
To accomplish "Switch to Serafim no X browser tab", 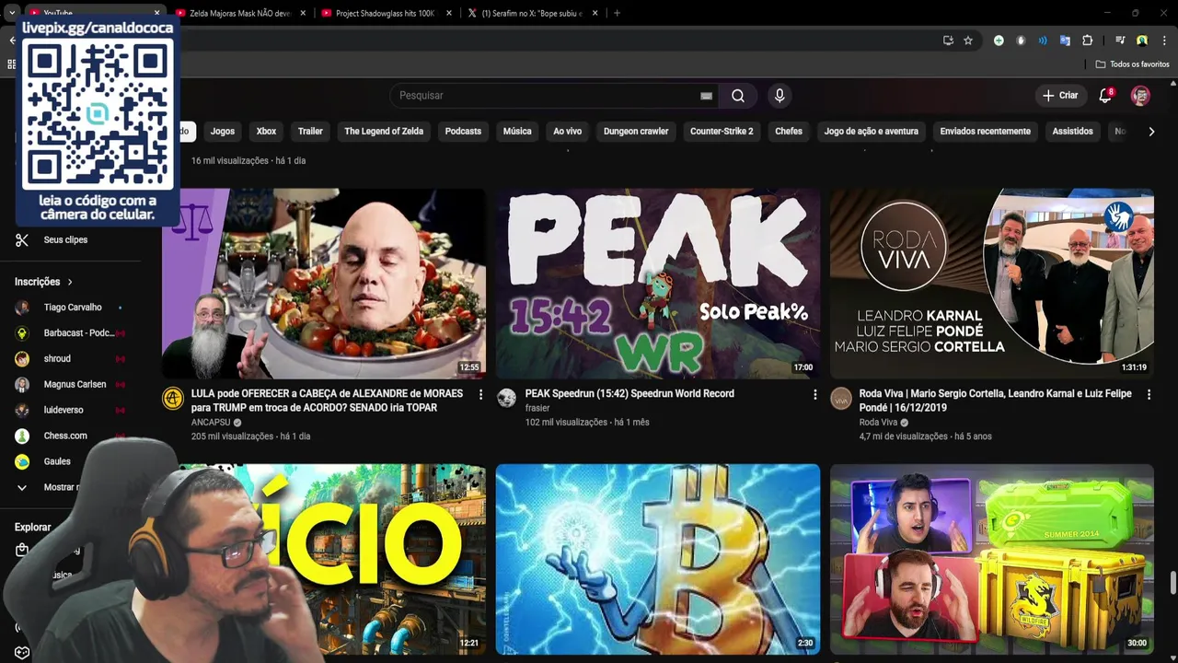I will click(532, 13).
